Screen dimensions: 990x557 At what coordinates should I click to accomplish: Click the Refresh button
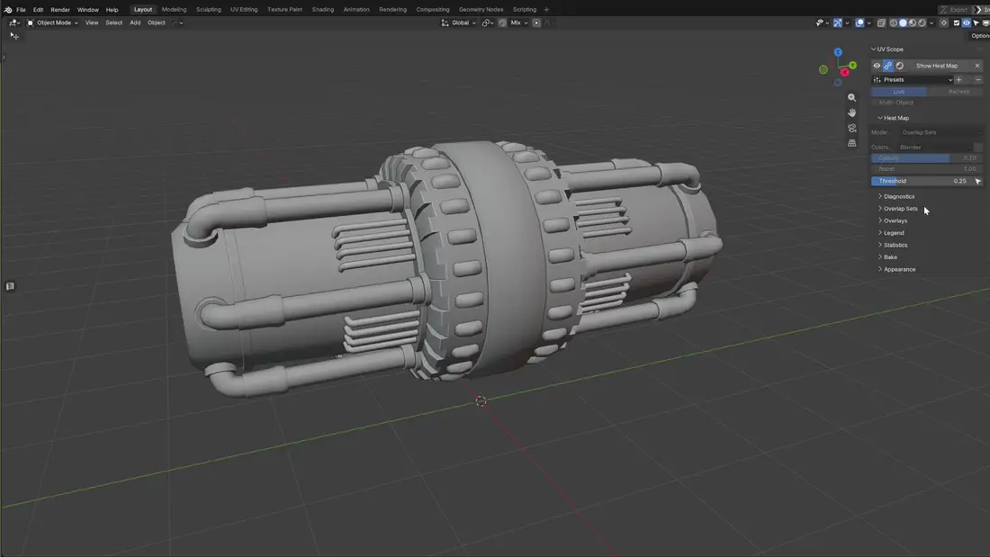(958, 92)
